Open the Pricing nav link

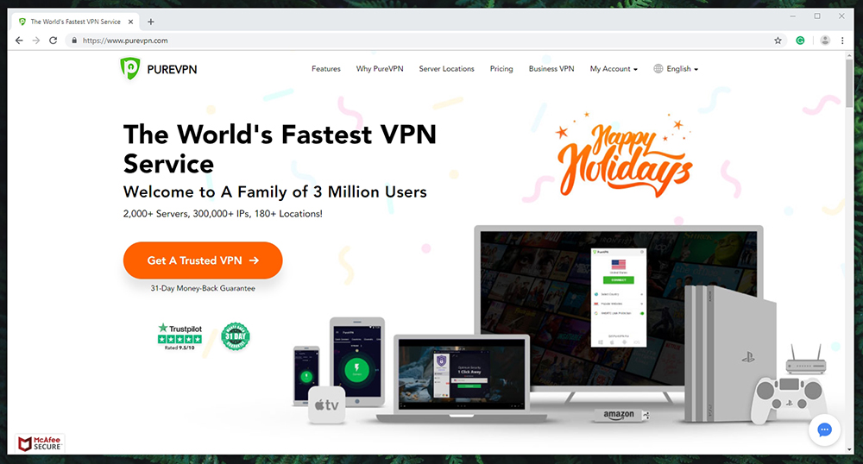click(x=501, y=69)
